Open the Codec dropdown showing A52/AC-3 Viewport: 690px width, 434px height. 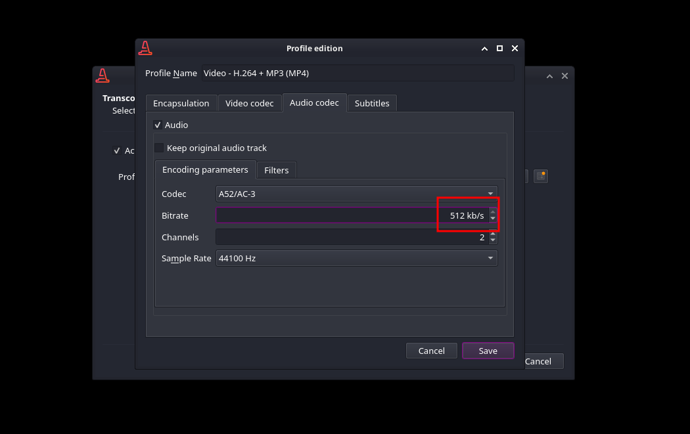(x=356, y=194)
